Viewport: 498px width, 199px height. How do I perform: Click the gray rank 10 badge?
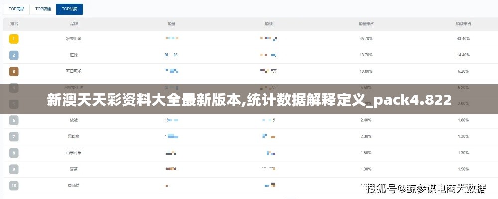14,186
